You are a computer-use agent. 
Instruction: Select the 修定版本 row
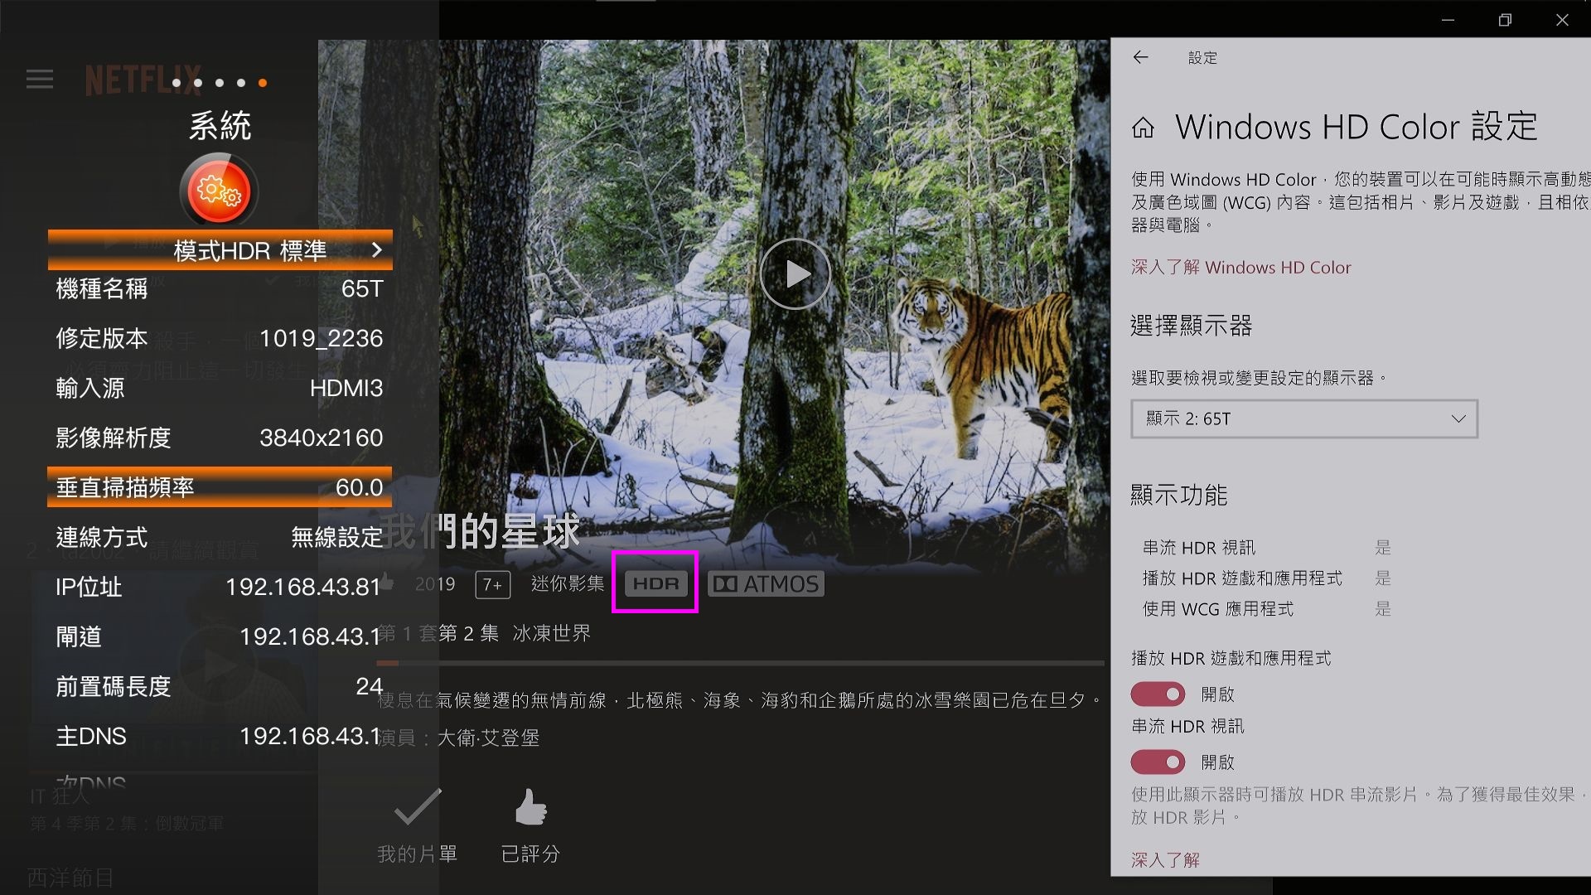pyautogui.click(x=220, y=338)
